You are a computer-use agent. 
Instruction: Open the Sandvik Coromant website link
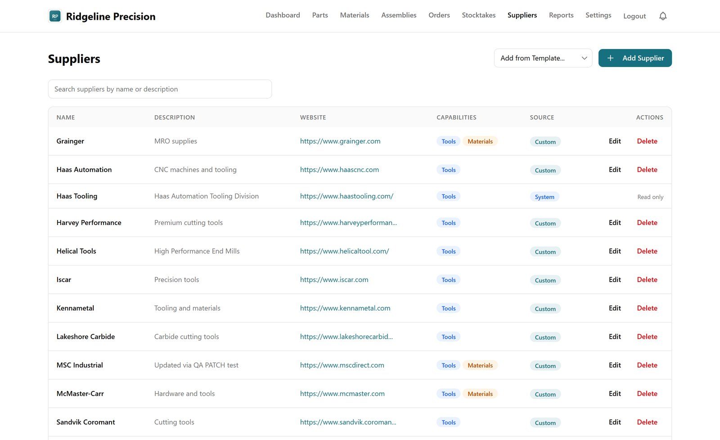tap(348, 422)
